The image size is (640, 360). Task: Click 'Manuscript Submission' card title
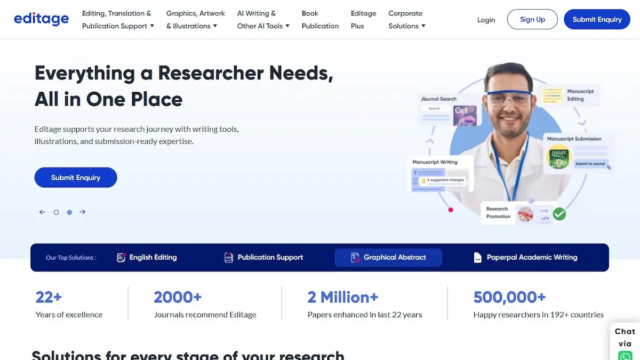(574, 139)
